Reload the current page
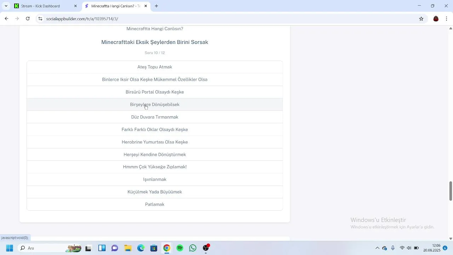 pyautogui.click(x=28, y=19)
